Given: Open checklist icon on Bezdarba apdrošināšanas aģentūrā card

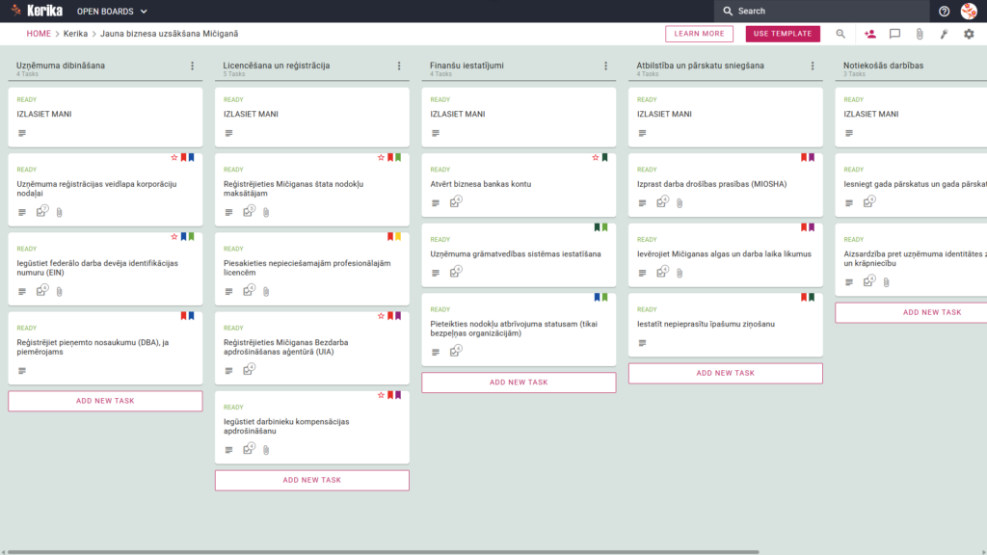Looking at the screenshot, I should tap(249, 370).
